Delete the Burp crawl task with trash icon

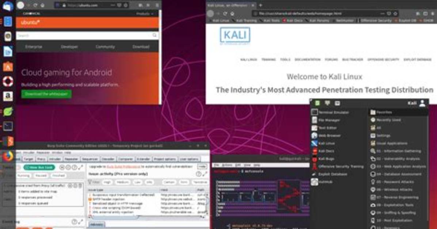[80, 185]
